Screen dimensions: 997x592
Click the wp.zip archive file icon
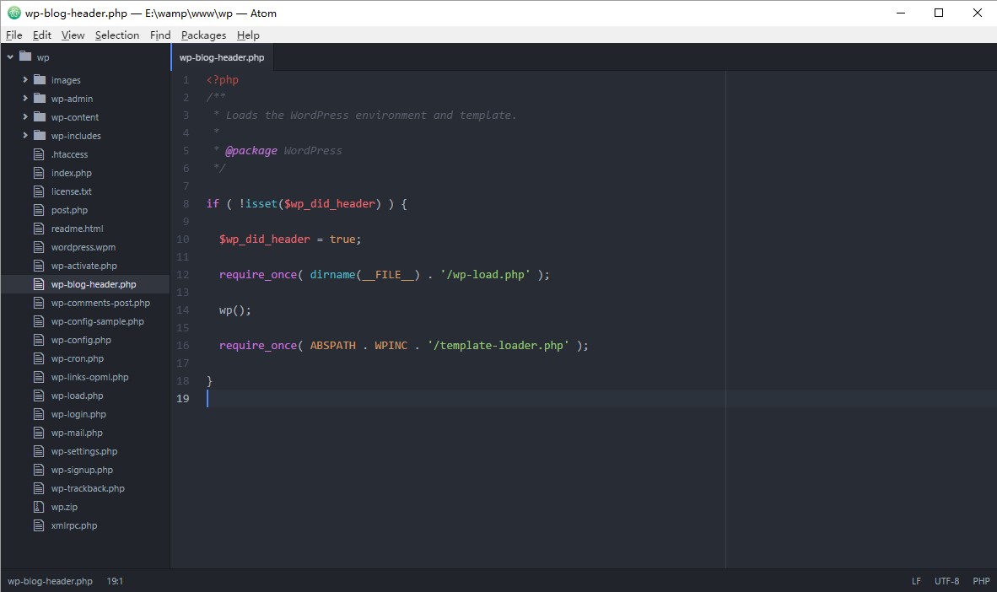38,507
